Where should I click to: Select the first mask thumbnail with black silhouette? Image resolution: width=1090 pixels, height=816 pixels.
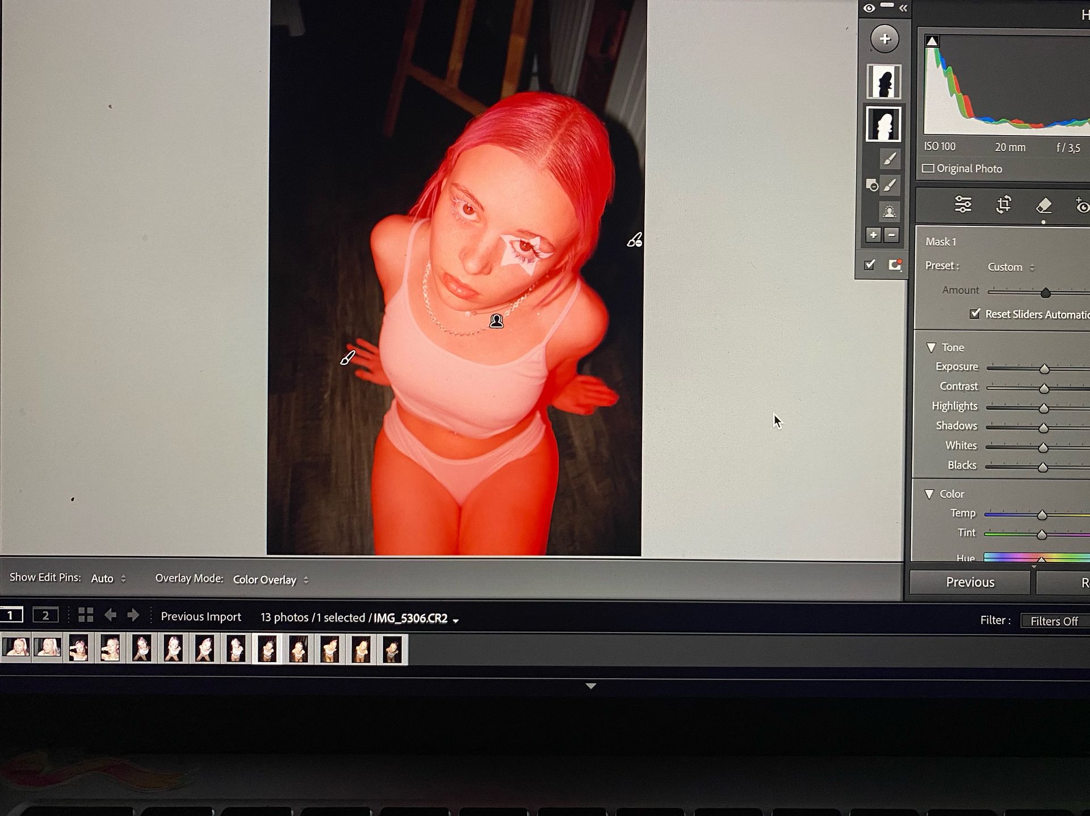pos(884,82)
